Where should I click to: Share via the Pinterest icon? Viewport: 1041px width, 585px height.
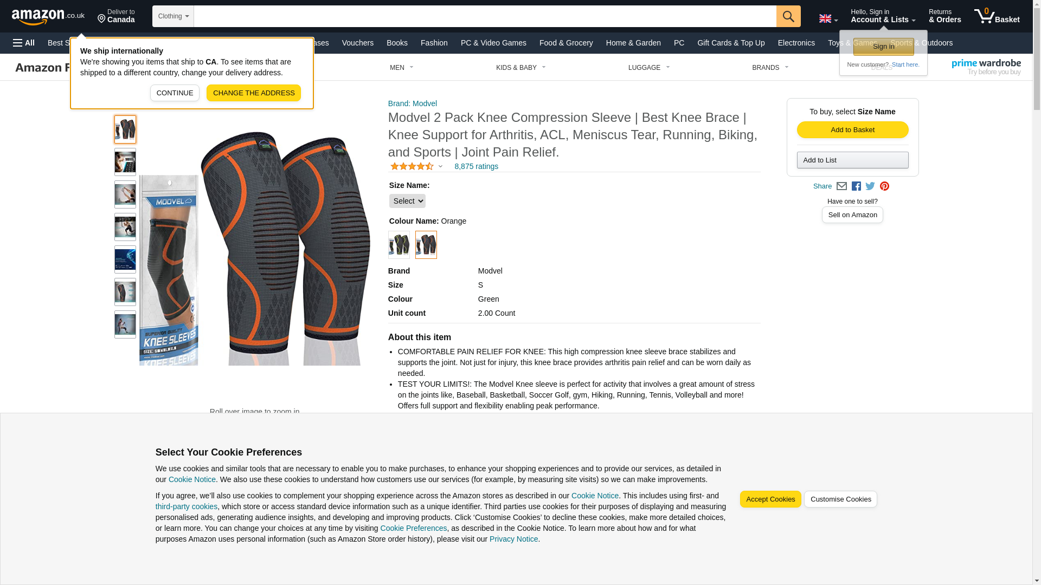pyautogui.click(x=884, y=186)
